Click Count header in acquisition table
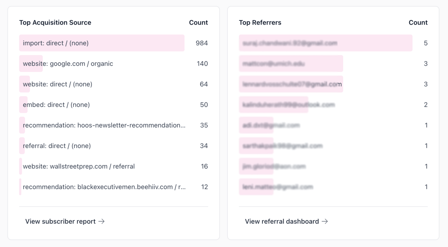448x247 pixels. [x=198, y=23]
